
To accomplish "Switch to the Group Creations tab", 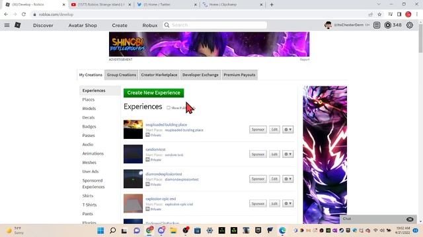I will click(122, 75).
